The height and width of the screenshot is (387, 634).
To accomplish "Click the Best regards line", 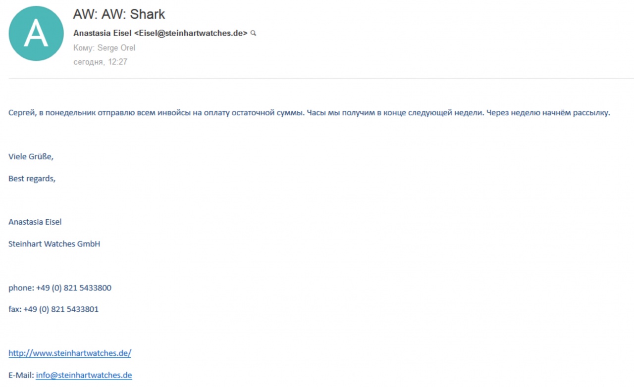I will (32, 179).
